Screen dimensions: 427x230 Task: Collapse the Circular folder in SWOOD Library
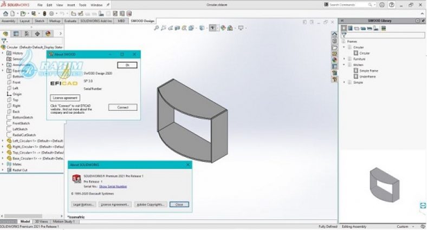344,47
